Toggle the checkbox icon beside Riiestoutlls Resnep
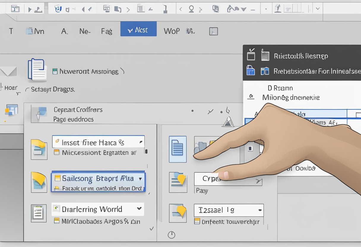The width and height of the screenshot is (361, 247). 251,55
